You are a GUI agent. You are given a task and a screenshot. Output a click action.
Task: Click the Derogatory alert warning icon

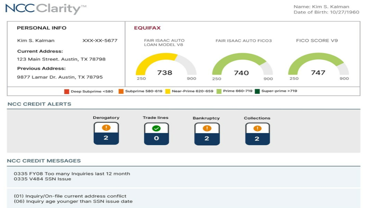106,128
